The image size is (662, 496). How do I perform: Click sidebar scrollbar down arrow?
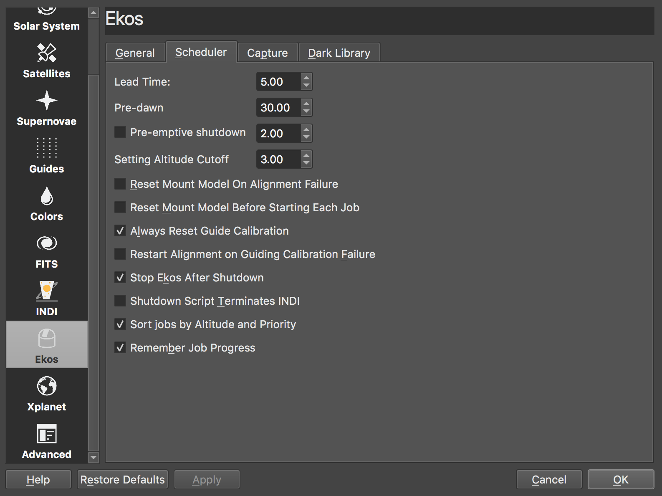(x=94, y=458)
